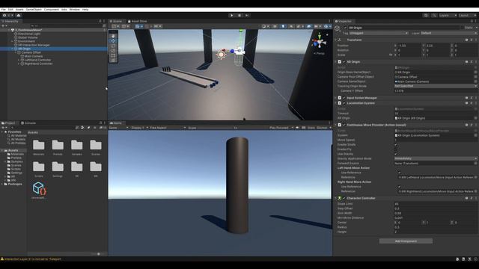
Task: Select the Rect tool in Scene toolbar
Action: tap(113, 55)
